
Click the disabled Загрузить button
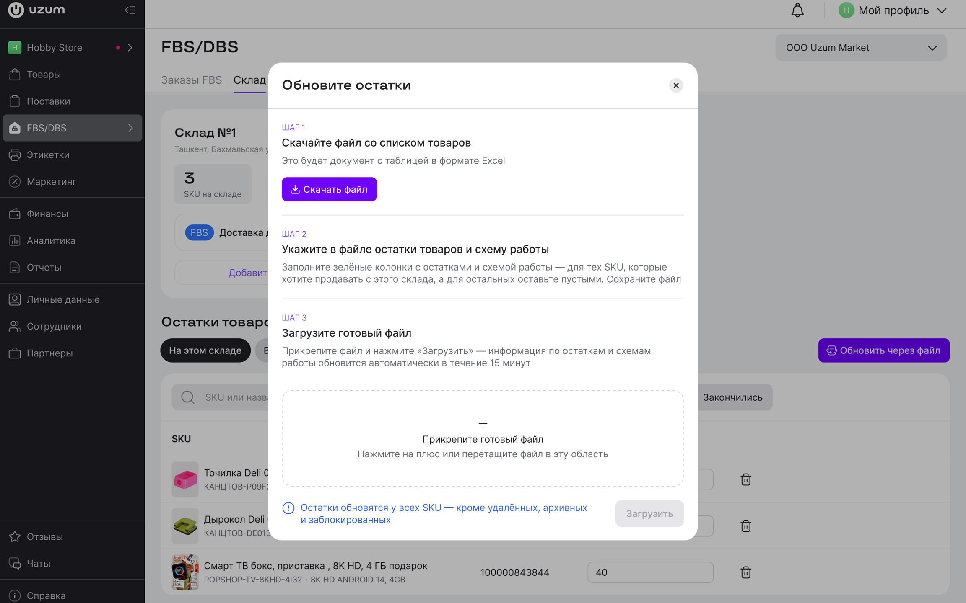(x=649, y=513)
